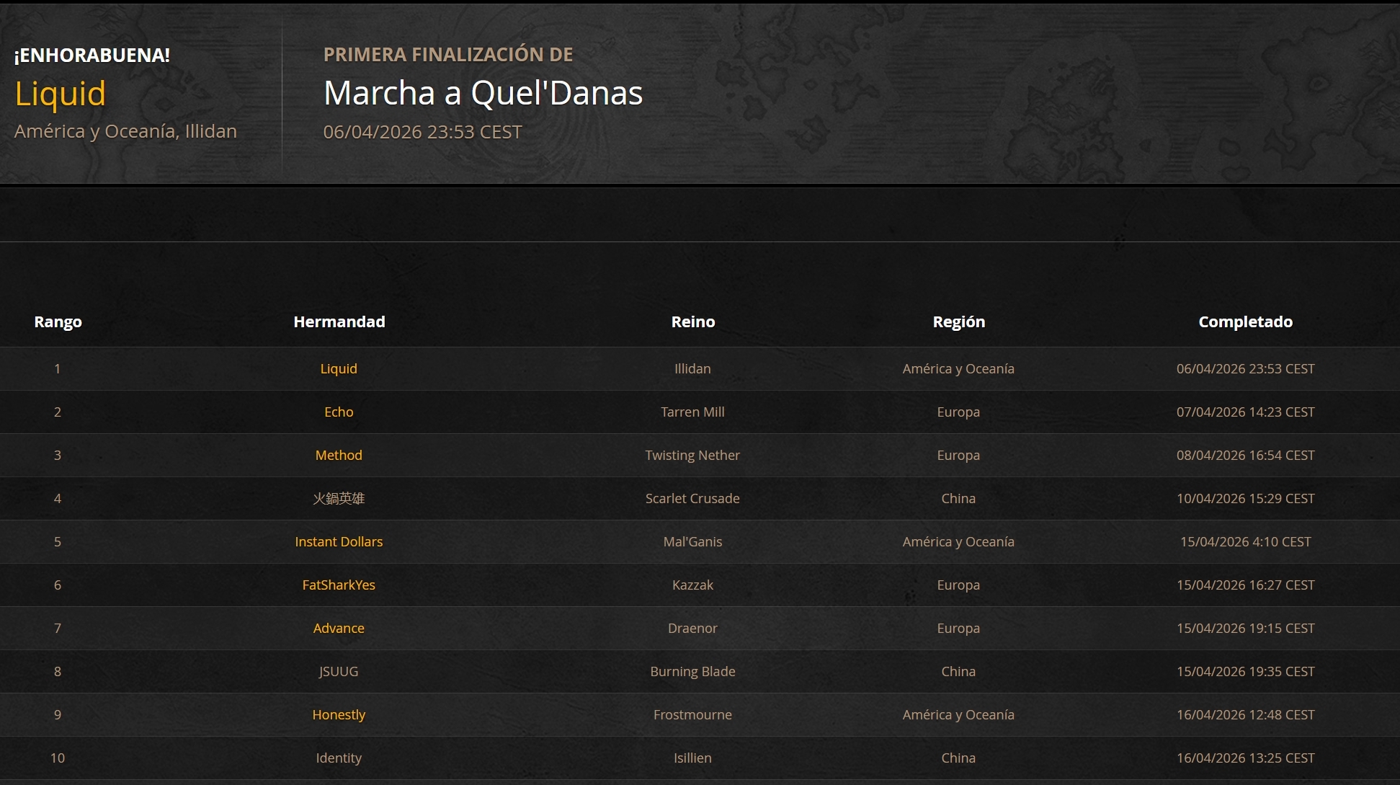Click the 16/04/2026 12:48 CEST completion time
This screenshot has height=785, width=1400.
click(x=1246, y=715)
